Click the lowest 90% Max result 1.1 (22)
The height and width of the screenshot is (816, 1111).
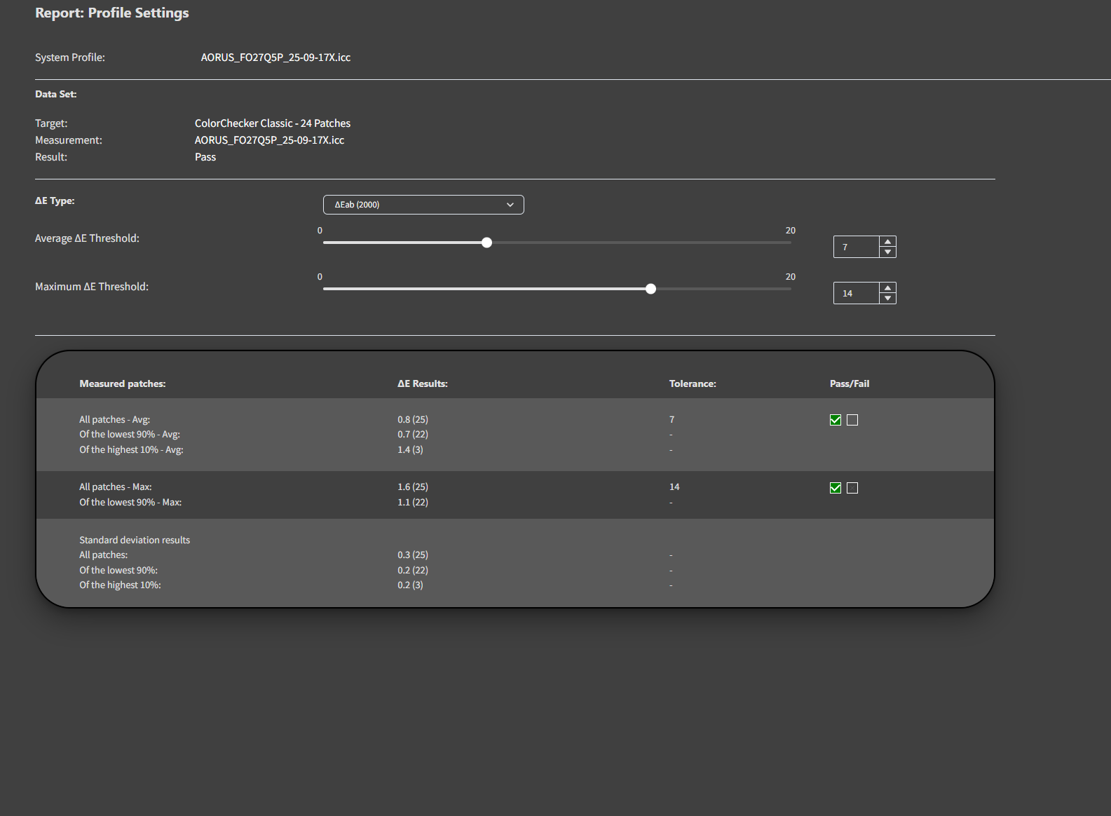[x=413, y=502]
